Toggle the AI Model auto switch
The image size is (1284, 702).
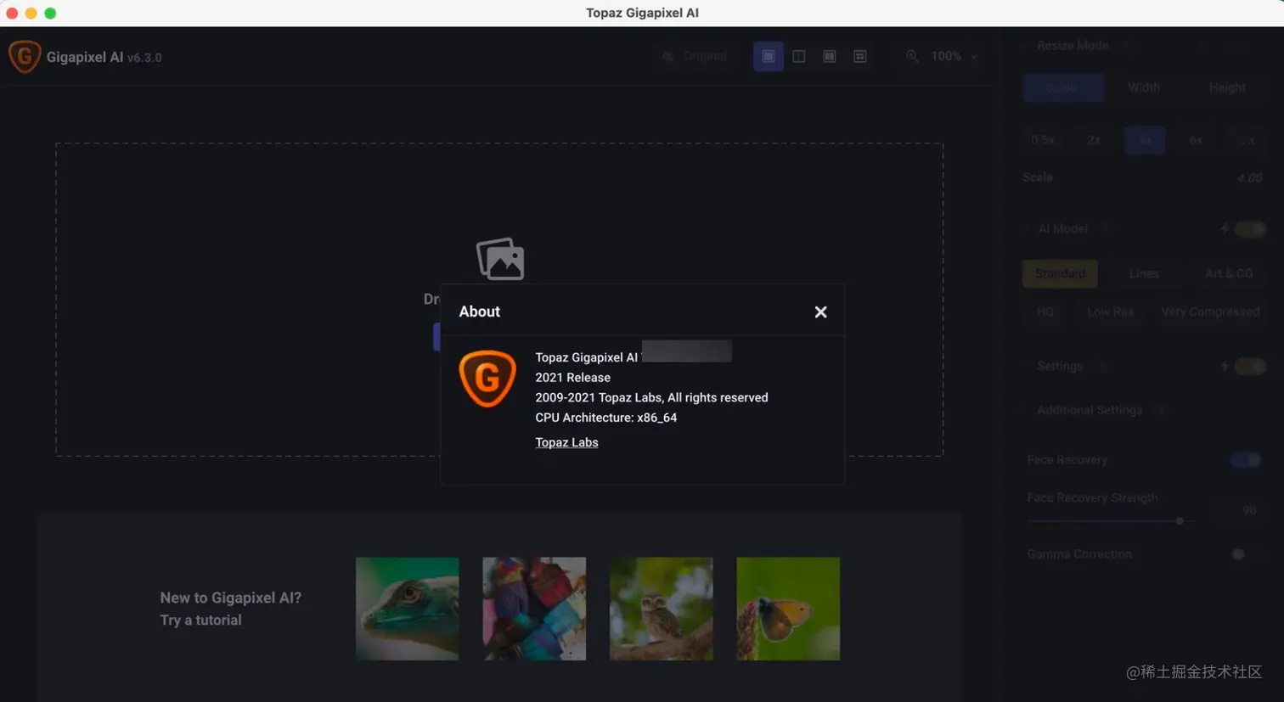click(x=1250, y=229)
